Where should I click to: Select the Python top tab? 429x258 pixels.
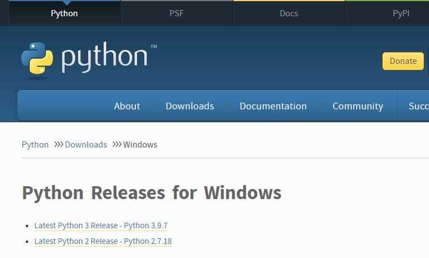[65, 13]
